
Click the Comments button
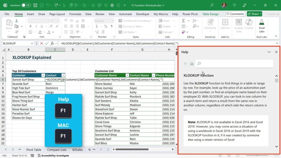(x=235, y=14)
